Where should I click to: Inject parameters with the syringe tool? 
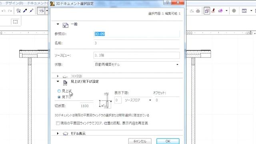point(31,11)
